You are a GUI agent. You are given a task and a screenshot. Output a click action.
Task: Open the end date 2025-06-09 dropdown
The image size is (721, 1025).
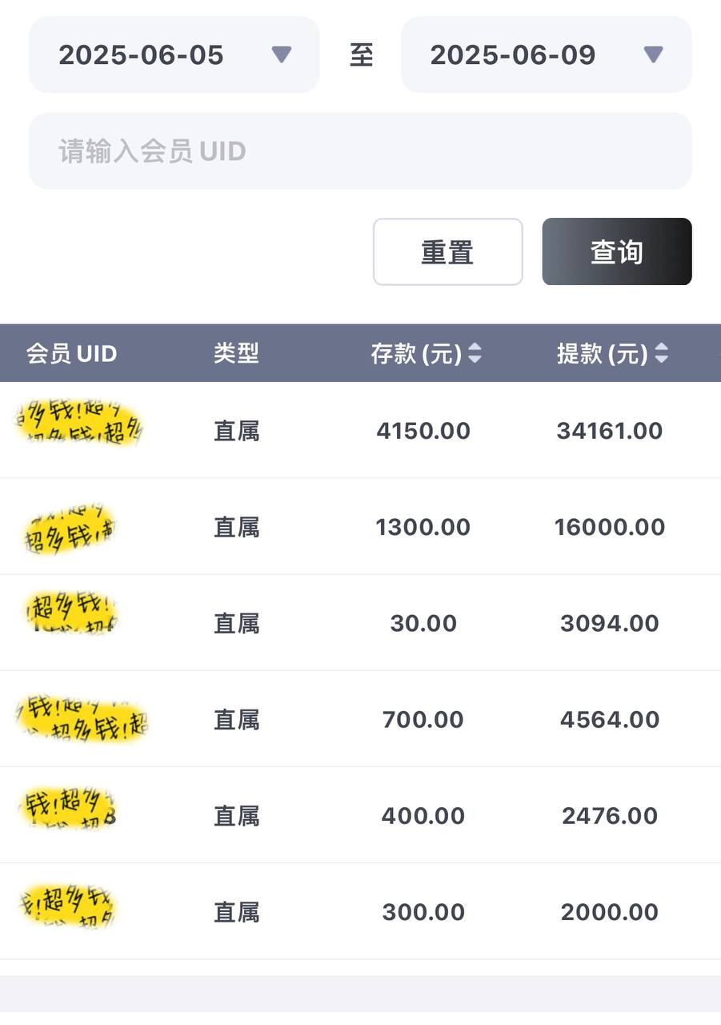(x=546, y=55)
